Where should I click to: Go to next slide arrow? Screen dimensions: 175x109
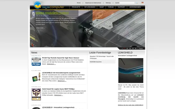(138, 49)
